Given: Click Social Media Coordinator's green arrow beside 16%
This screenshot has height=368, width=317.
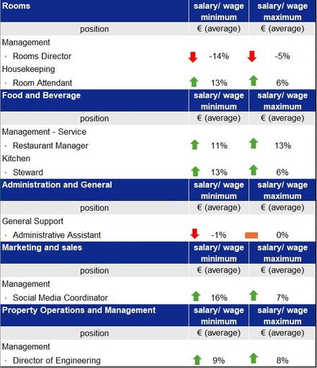Looking at the screenshot, I should tap(196, 296).
